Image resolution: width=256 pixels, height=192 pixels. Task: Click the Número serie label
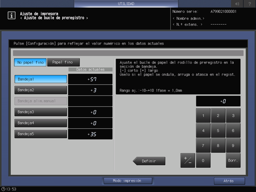coord(185,11)
